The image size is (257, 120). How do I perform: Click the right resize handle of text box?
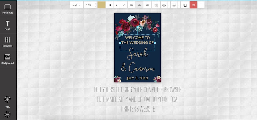coord(155,43)
